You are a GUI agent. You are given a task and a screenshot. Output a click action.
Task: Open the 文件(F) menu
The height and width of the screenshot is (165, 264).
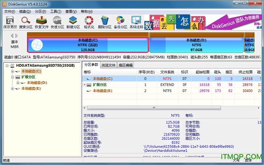10,12
